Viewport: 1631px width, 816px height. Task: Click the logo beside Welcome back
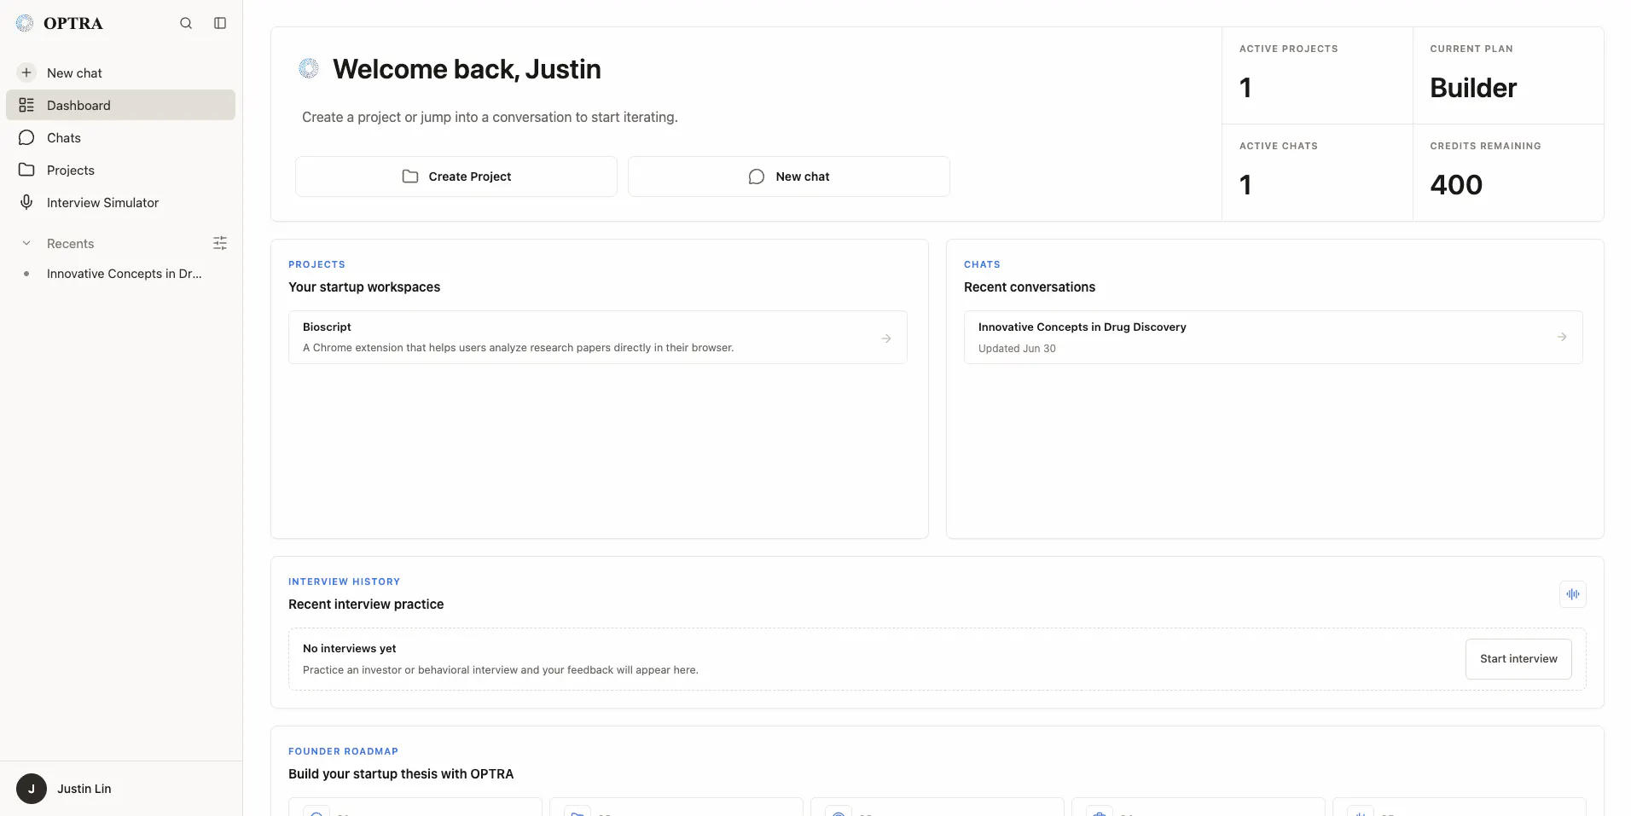click(x=309, y=68)
